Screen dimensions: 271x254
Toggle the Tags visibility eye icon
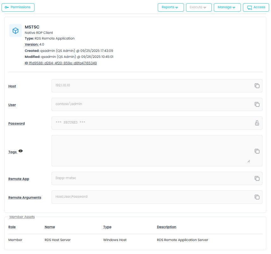click(21, 151)
